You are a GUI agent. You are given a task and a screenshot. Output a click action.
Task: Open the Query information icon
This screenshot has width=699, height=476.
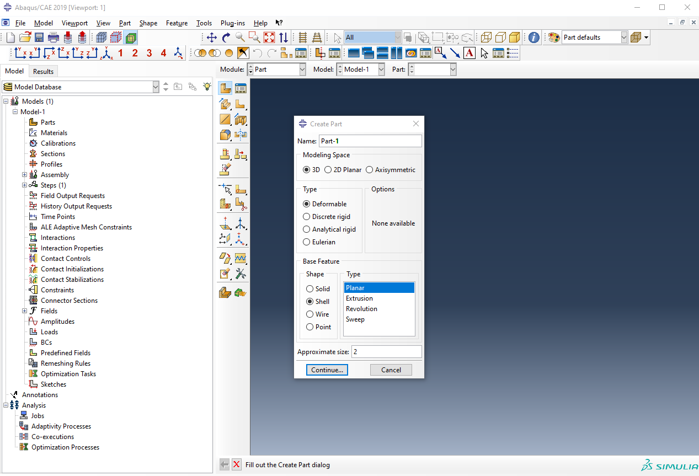[x=533, y=38]
